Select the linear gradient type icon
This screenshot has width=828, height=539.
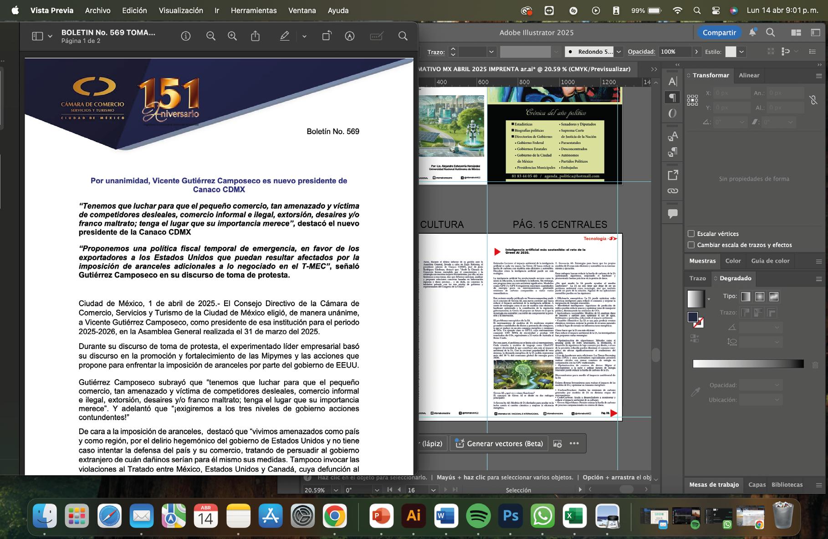[x=746, y=297]
